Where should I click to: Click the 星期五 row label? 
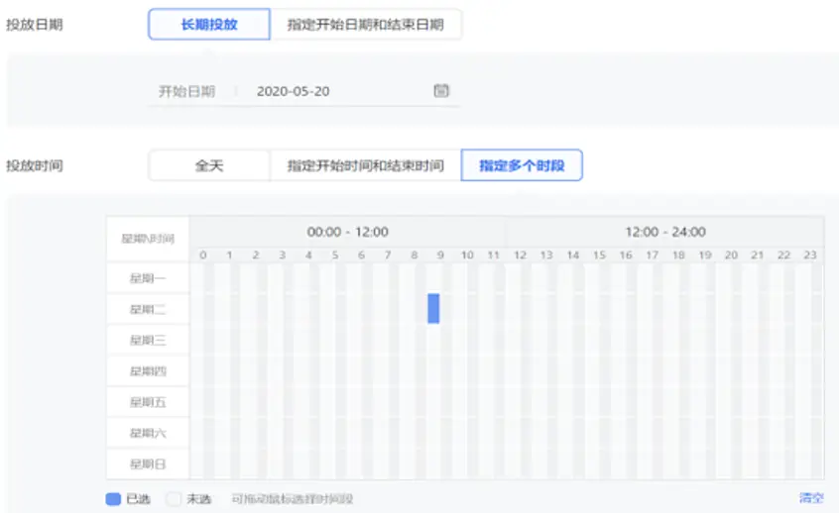tap(148, 402)
